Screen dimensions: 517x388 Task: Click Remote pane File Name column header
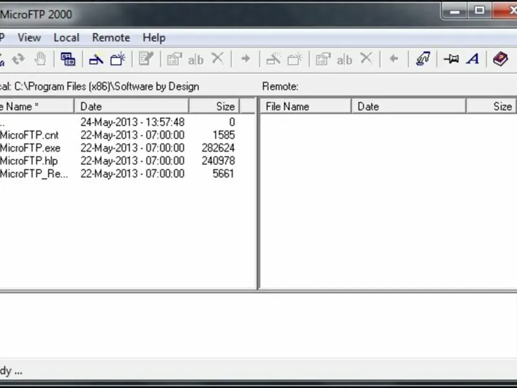[x=306, y=107]
